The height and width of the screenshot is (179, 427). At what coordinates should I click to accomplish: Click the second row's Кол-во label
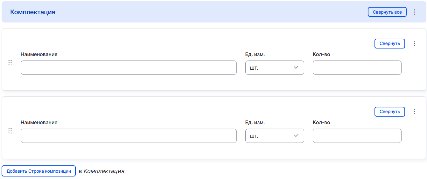(321, 123)
